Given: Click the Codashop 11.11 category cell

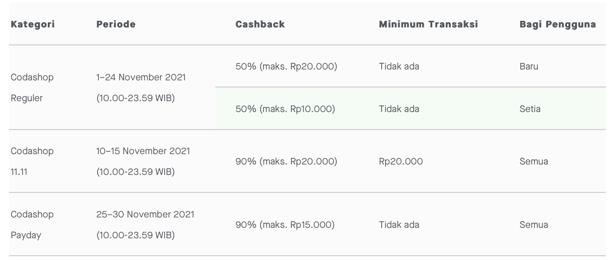Looking at the screenshot, I should pyautogui.click(x=32, y=161).
